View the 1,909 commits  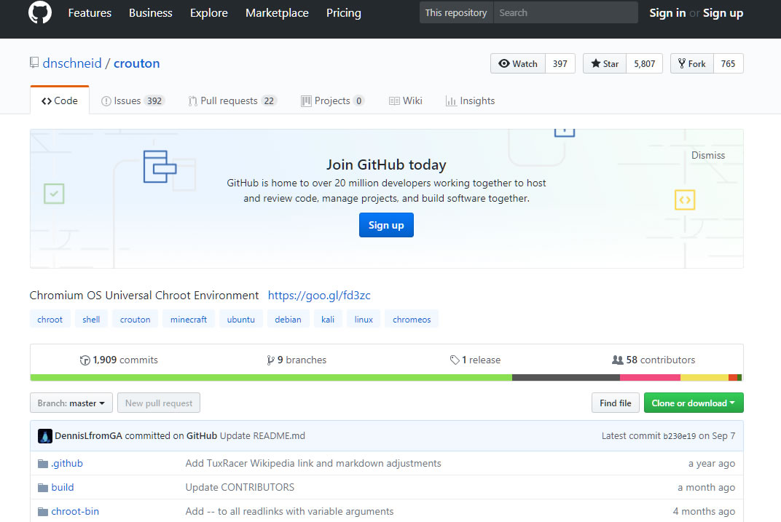pyautogui.click(x=119, y=360)
